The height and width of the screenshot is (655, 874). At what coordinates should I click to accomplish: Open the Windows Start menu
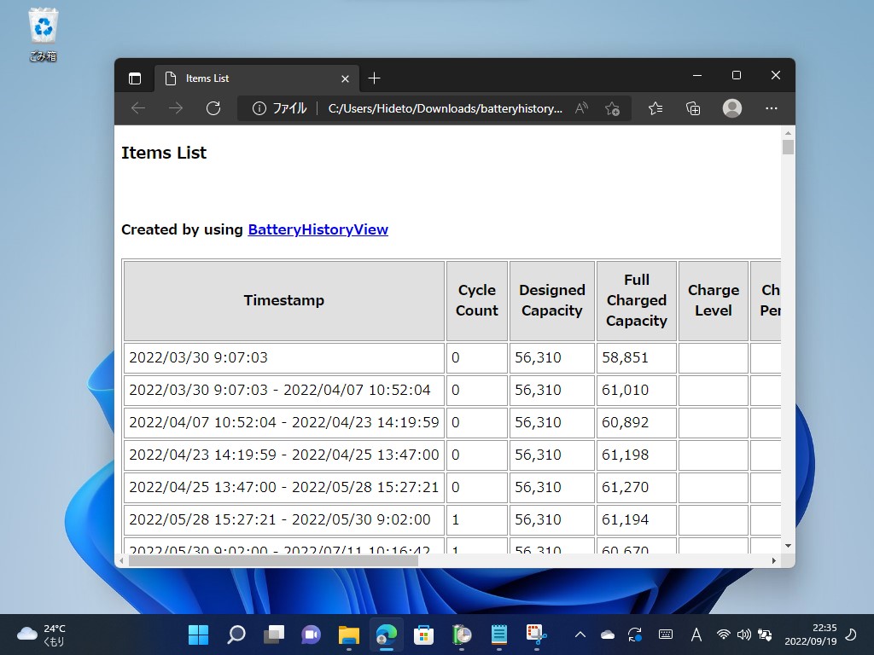(x=198, y=635)
